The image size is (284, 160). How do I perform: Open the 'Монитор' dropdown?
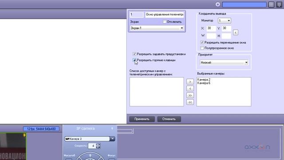click(224, 20)
